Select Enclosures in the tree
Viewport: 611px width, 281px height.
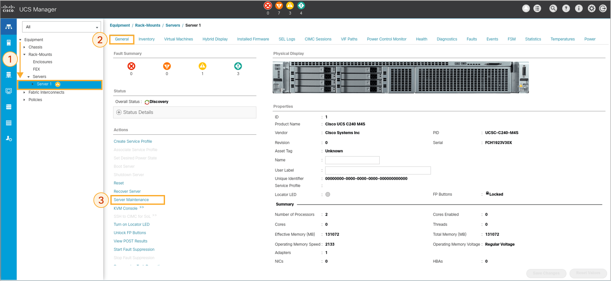click(43, 62)
